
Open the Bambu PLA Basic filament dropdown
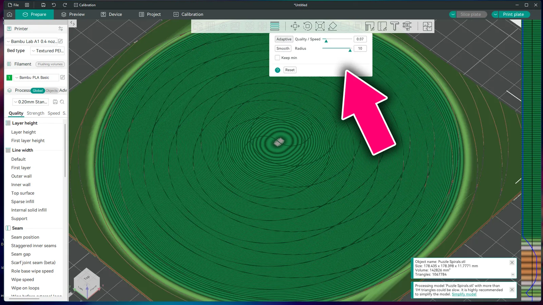point(36,78)
